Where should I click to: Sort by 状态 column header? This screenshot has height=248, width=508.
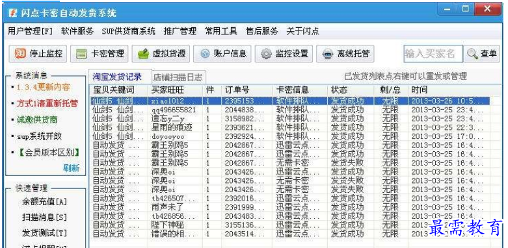pos(339,90)
